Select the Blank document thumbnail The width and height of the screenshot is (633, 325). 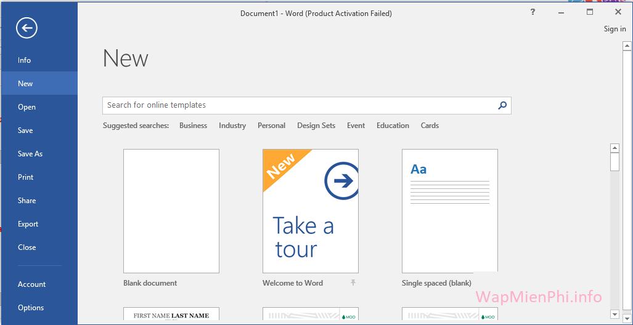coord(171,211)
